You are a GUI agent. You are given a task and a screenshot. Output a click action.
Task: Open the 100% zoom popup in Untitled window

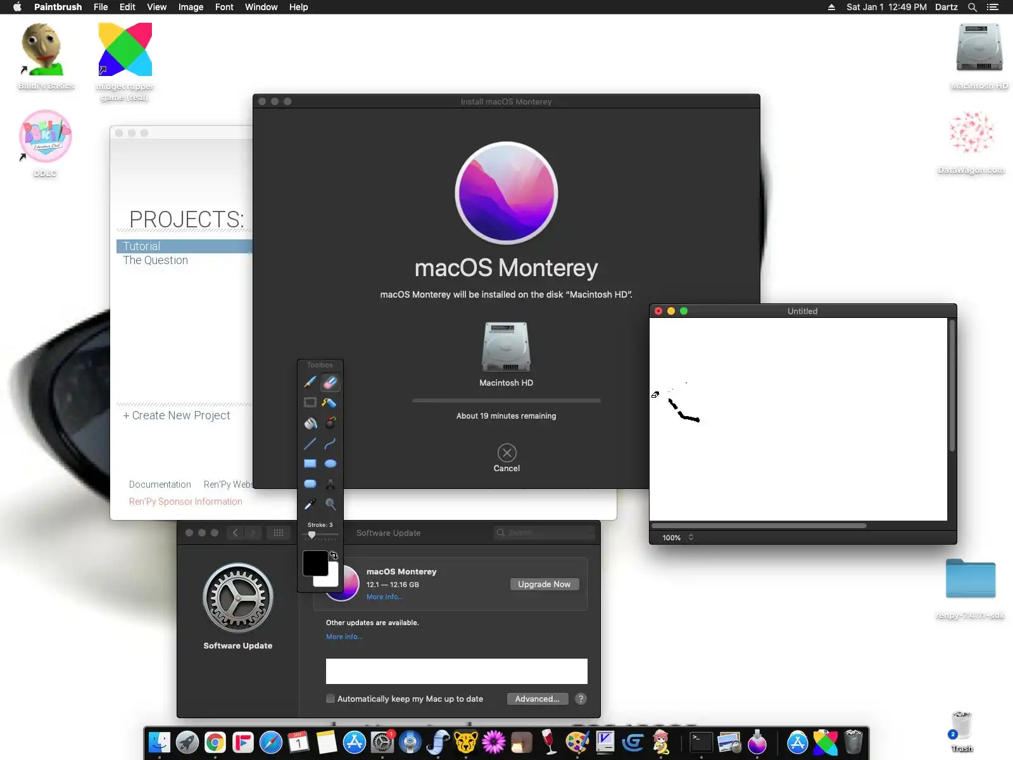(678, 538)
